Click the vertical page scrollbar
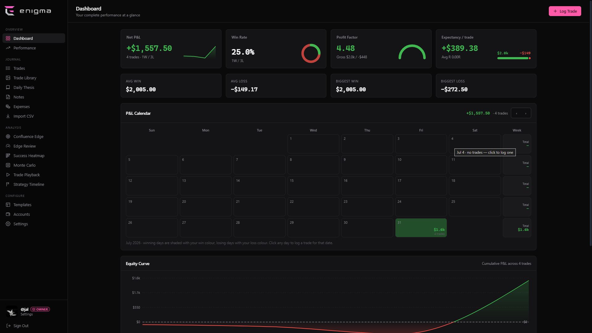Image resolution: width=592 pixels, height=333 pixels. (x=590, y=123)
